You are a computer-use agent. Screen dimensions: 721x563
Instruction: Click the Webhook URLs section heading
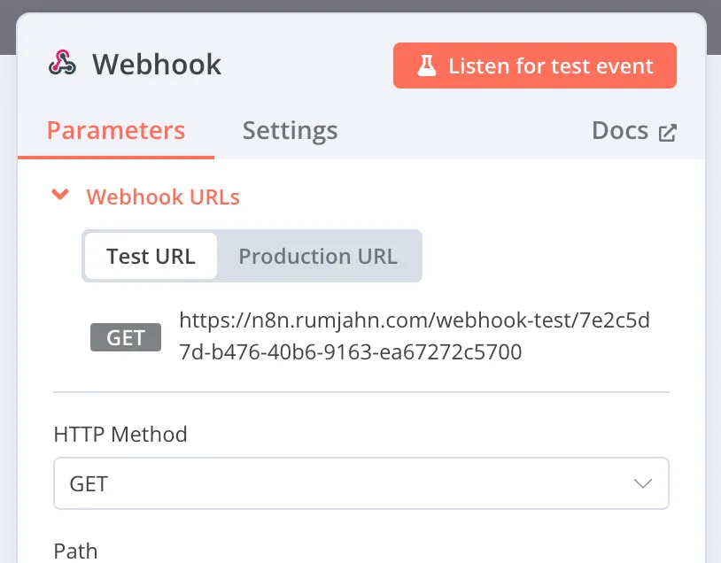coord(163,197)
